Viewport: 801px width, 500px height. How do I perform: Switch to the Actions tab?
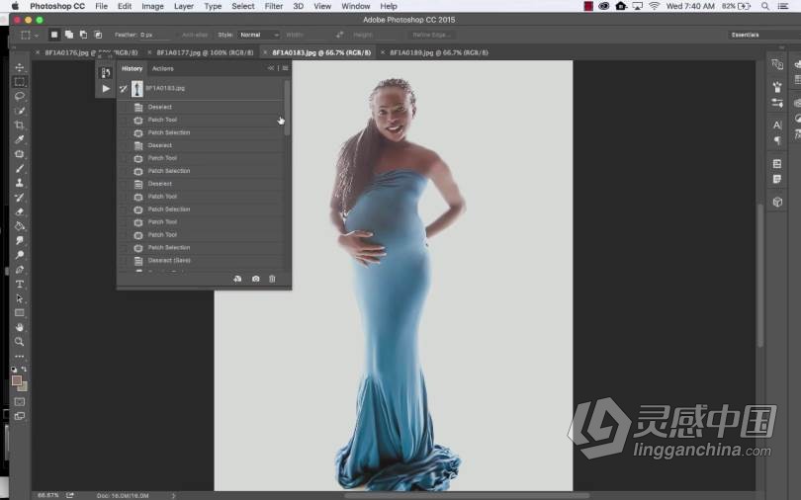coord(163,68)
